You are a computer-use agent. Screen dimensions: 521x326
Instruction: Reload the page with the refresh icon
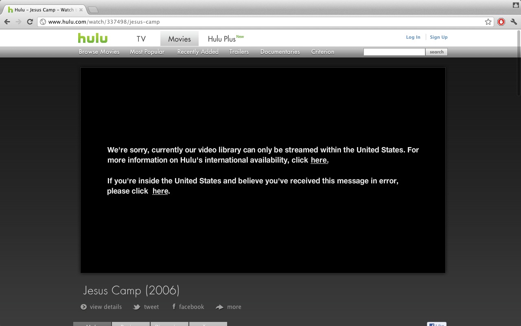coord(30,22)
